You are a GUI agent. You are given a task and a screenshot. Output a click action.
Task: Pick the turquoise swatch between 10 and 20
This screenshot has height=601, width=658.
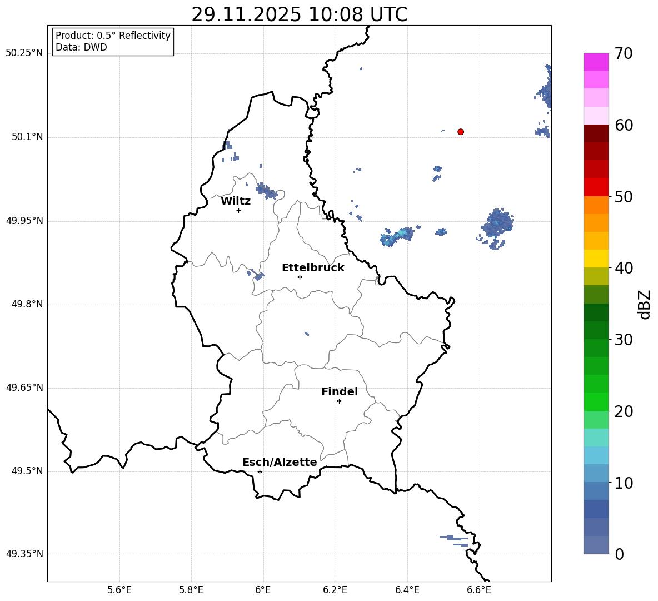(x=596, y=438)
